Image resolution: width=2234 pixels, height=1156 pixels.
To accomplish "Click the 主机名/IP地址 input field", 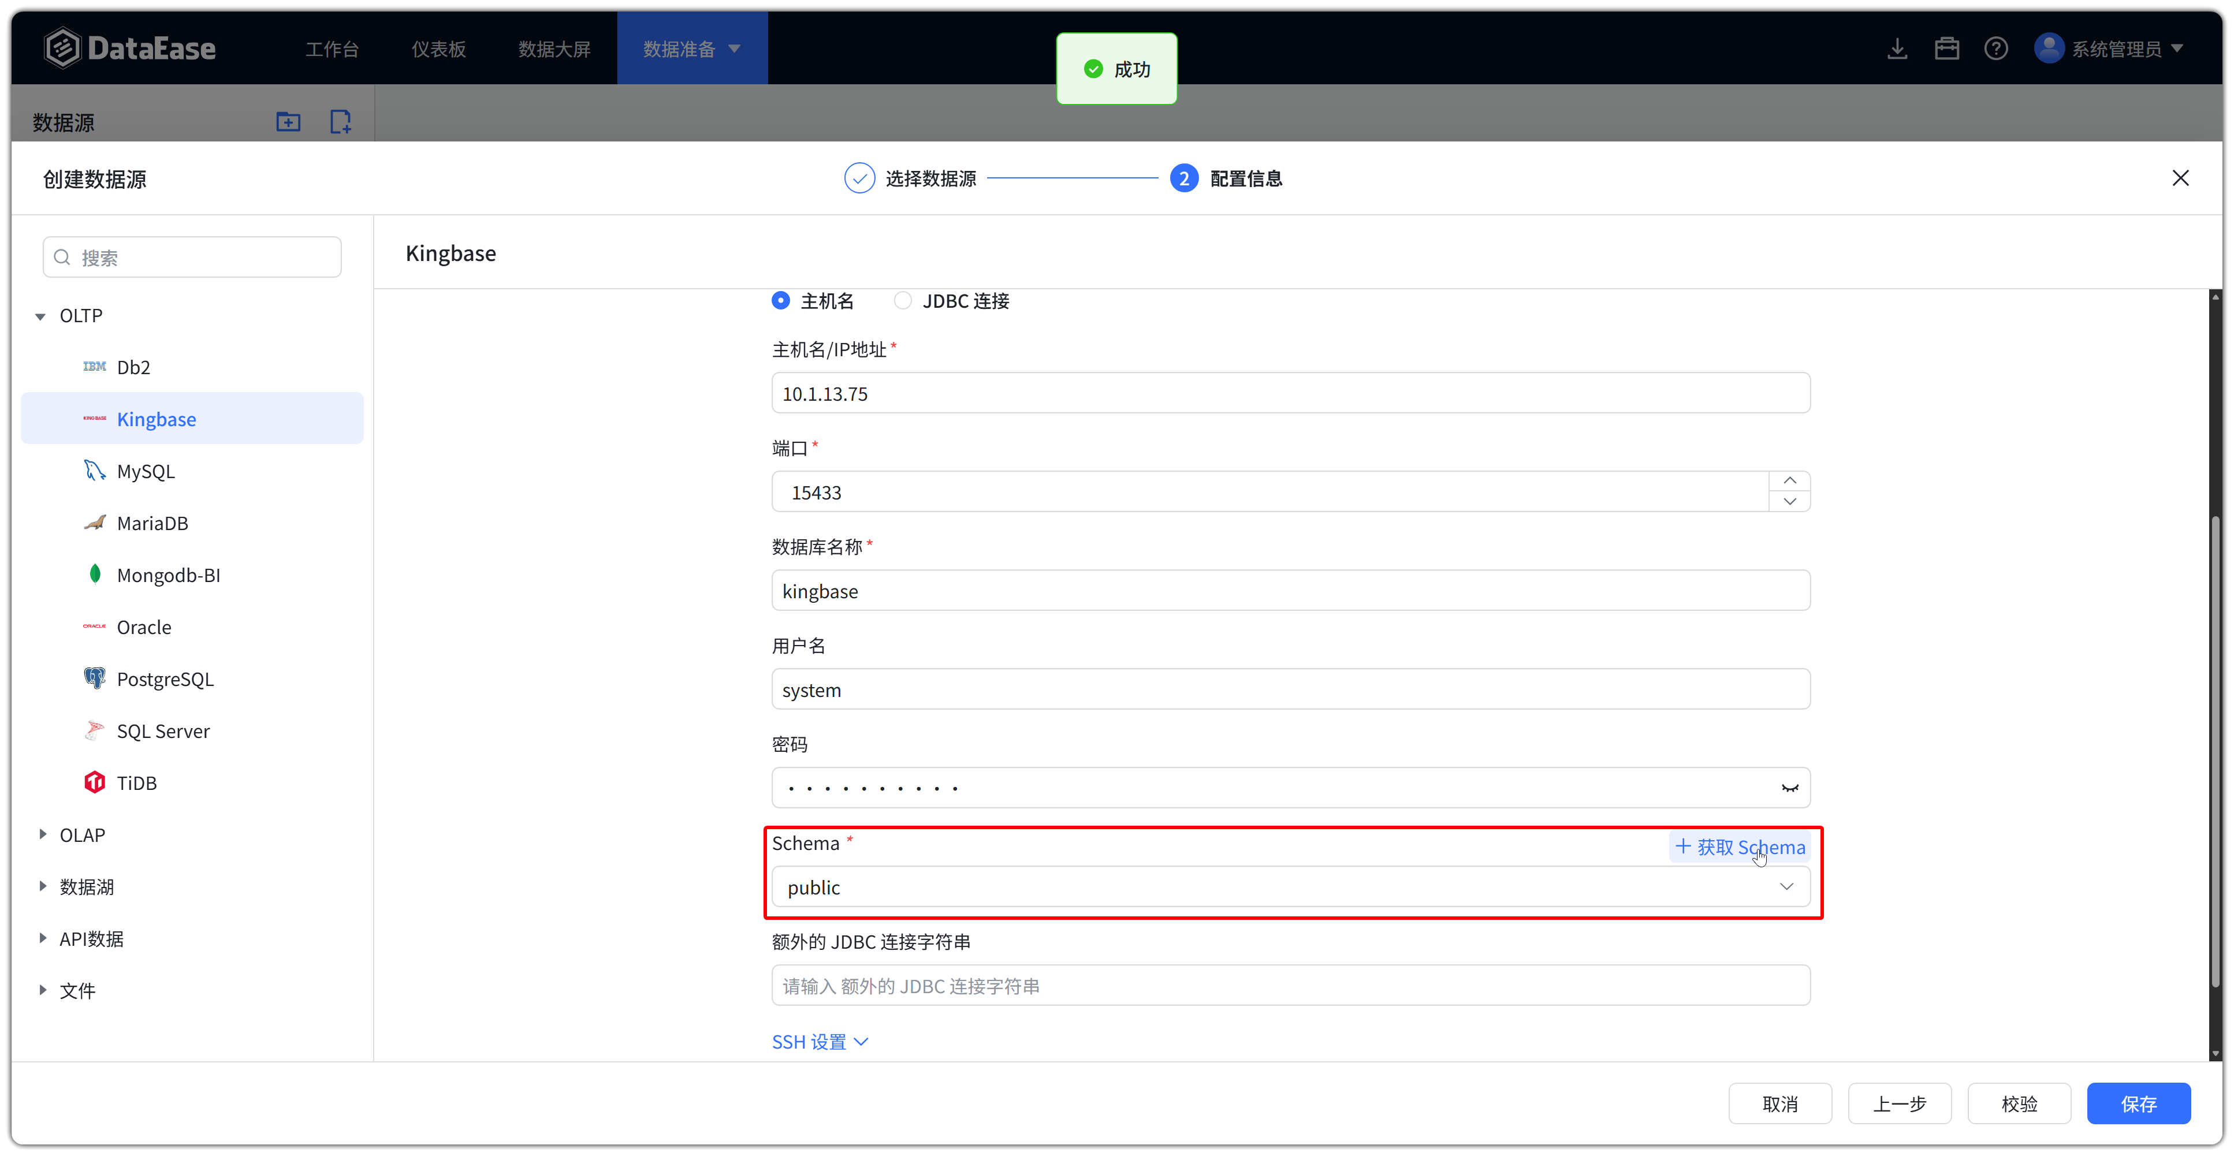I will click(x=1290, y=394).
